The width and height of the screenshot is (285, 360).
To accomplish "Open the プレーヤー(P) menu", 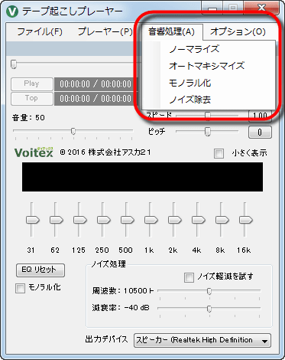I will [x=105, y=31].
